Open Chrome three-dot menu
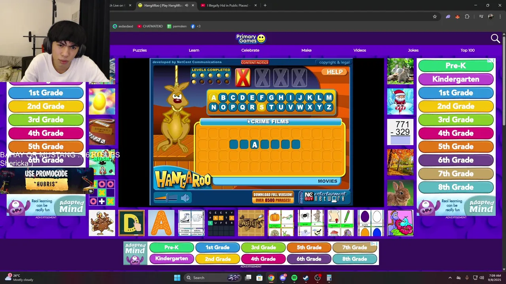The height and width of the screenshot is (284, 506). tap(500, 17)
